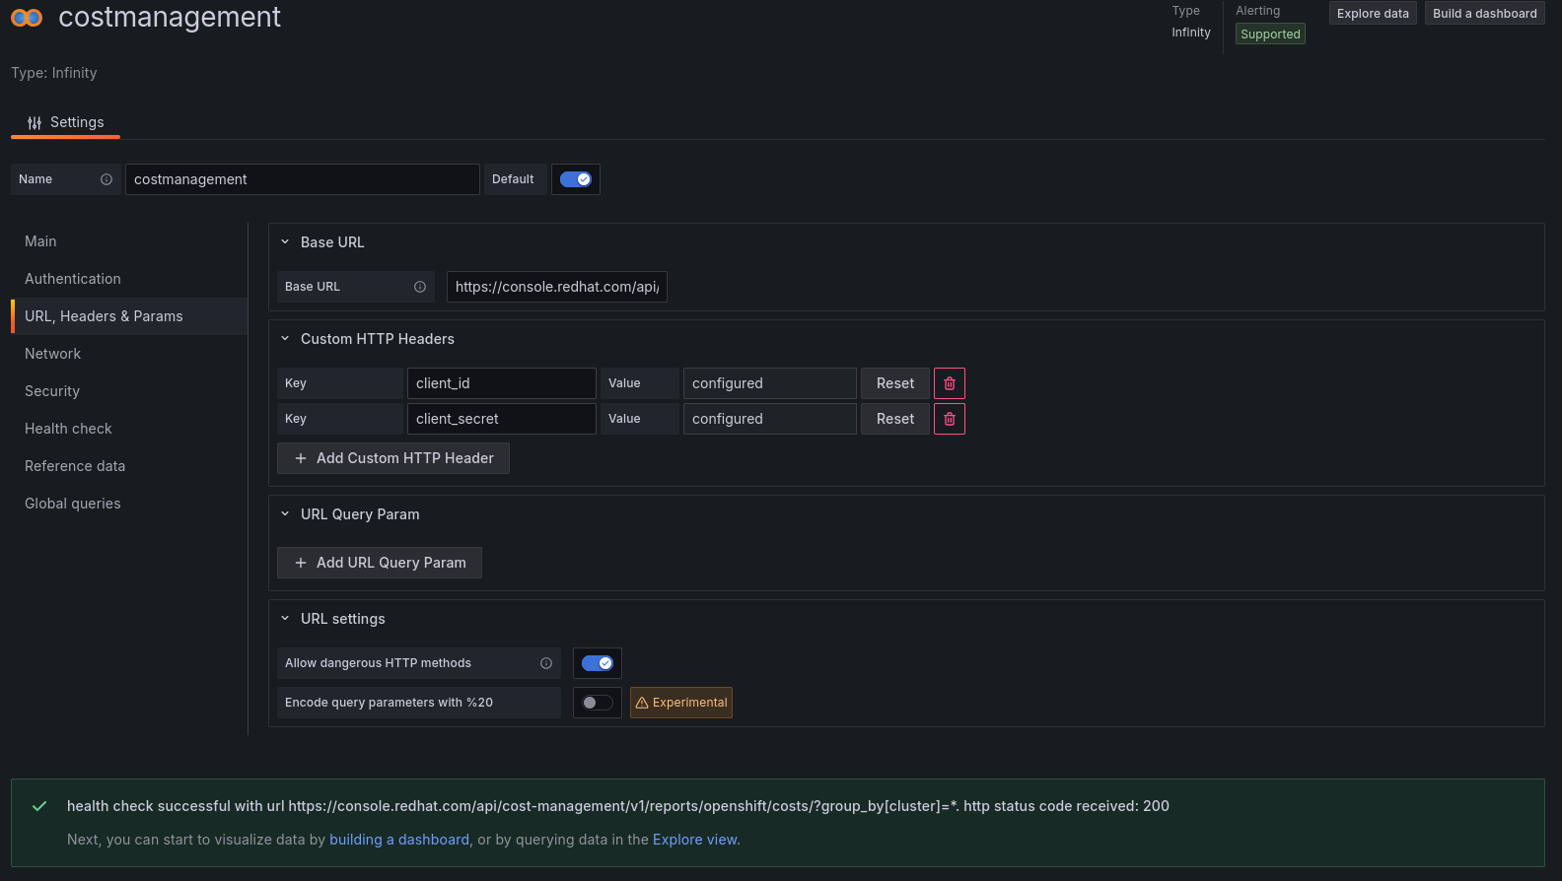Click the Settings sliders icon
This screenshot has width=1562, height=881.
pos(35,123)
